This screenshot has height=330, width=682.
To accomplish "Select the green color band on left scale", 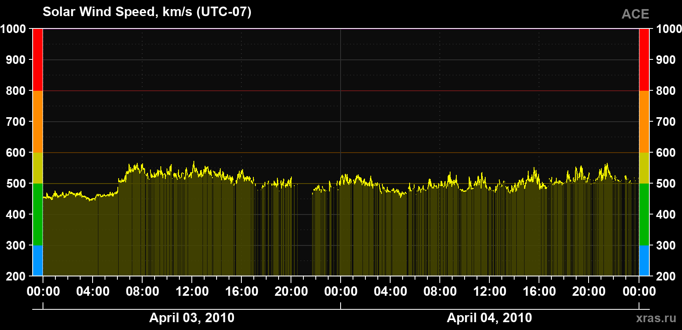I will tap(38, 214).
